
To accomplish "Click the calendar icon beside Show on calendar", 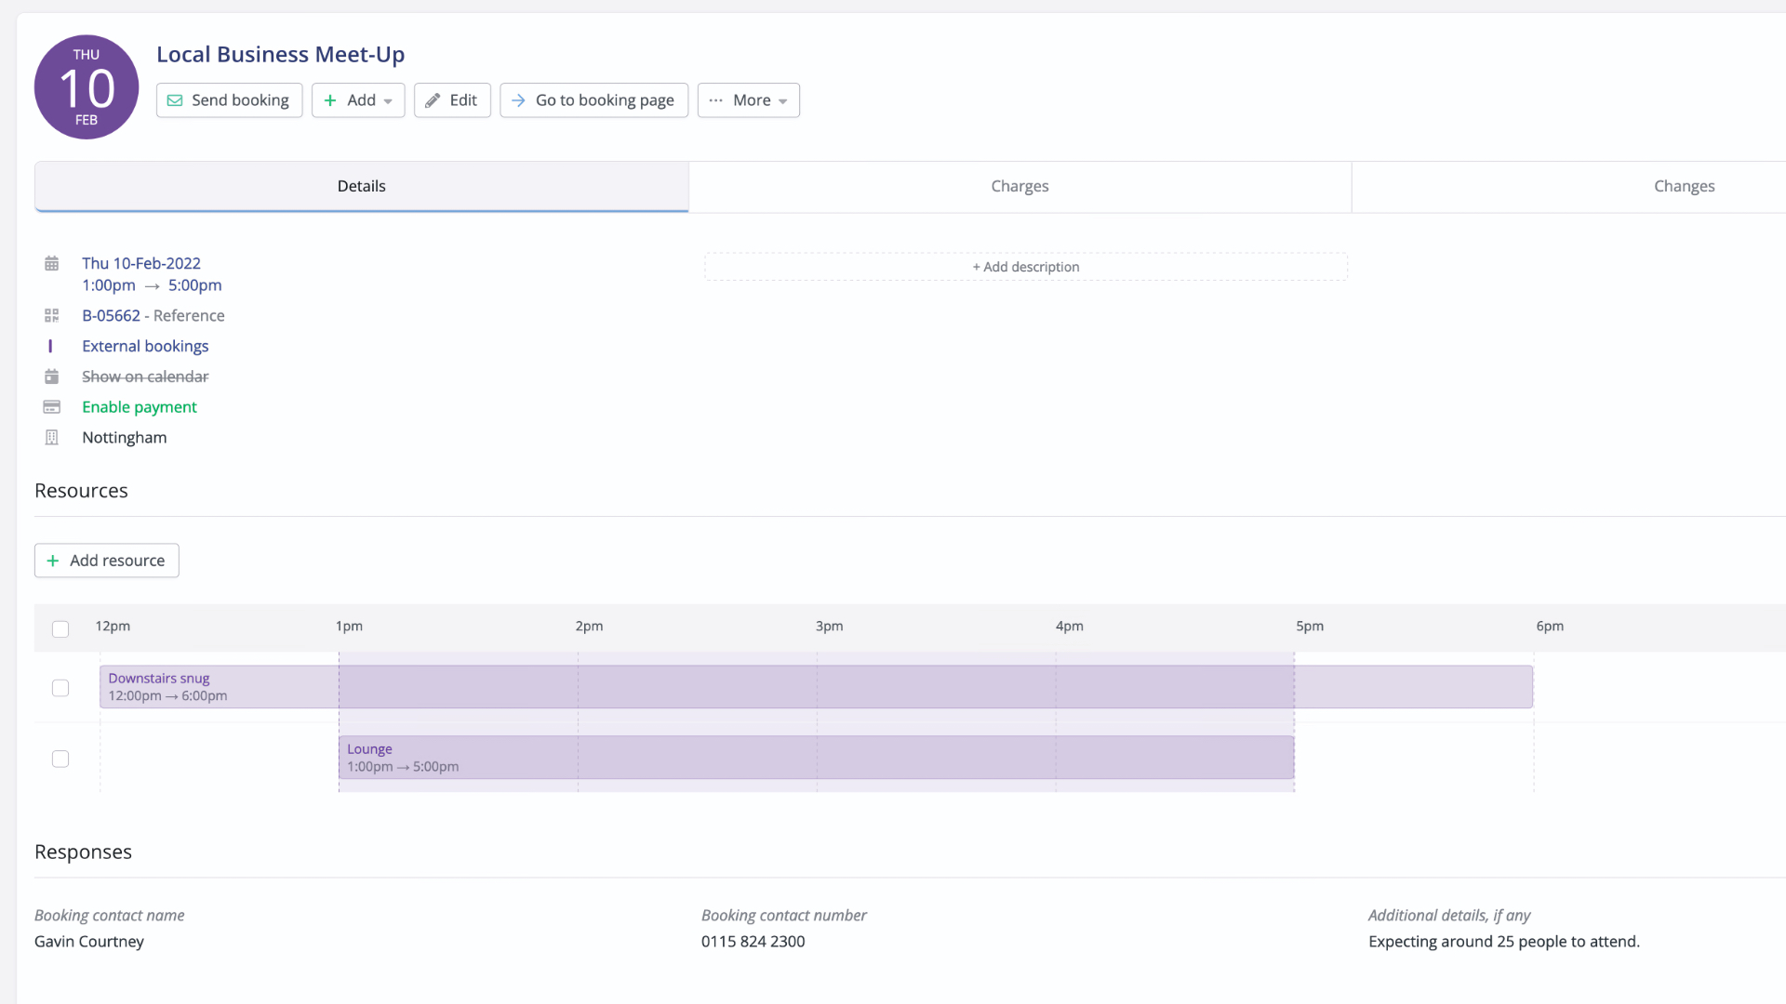I will pyautogui.click(x=52, y=376).
